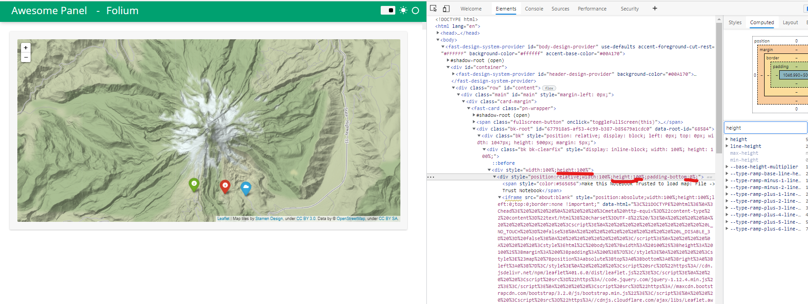This screenshot has width=808, height=304.
Task: Click the sun theme icon in header
Action: pos(403,10)
